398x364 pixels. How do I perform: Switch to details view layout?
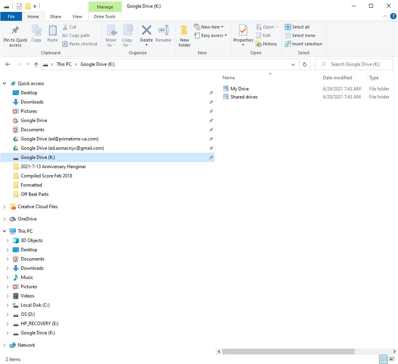click(x=383, y=359)
